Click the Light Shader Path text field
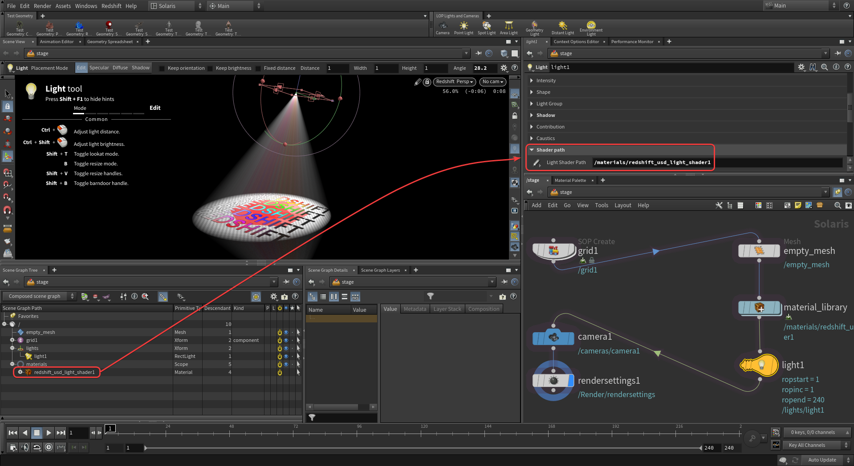 [717, 162]
